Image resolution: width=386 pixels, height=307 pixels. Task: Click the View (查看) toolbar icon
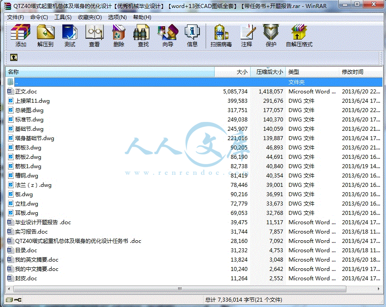94,32
